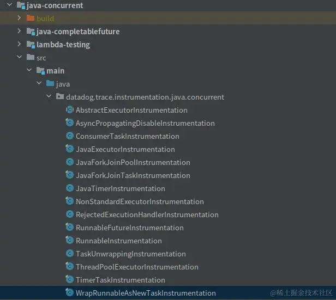Open WrapRunnableAsNewTaskInstrumentation class

click(146, 293)
